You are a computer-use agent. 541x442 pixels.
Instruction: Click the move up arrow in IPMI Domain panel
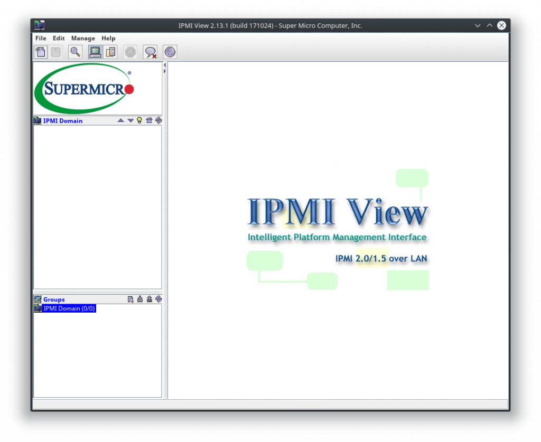tap(120, 120)
